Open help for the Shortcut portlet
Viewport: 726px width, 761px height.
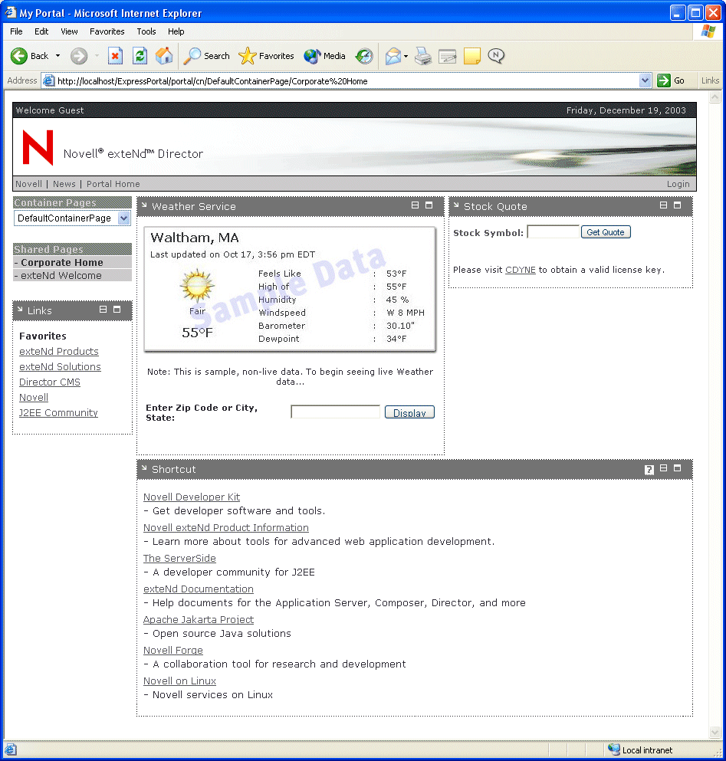649,469
